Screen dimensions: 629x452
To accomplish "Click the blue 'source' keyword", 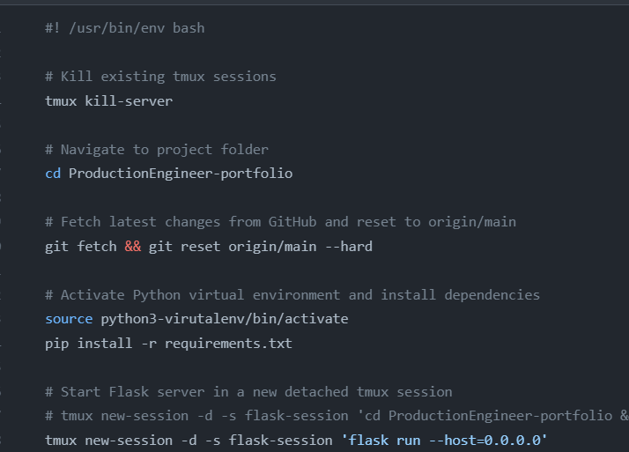I will point(69,319).
